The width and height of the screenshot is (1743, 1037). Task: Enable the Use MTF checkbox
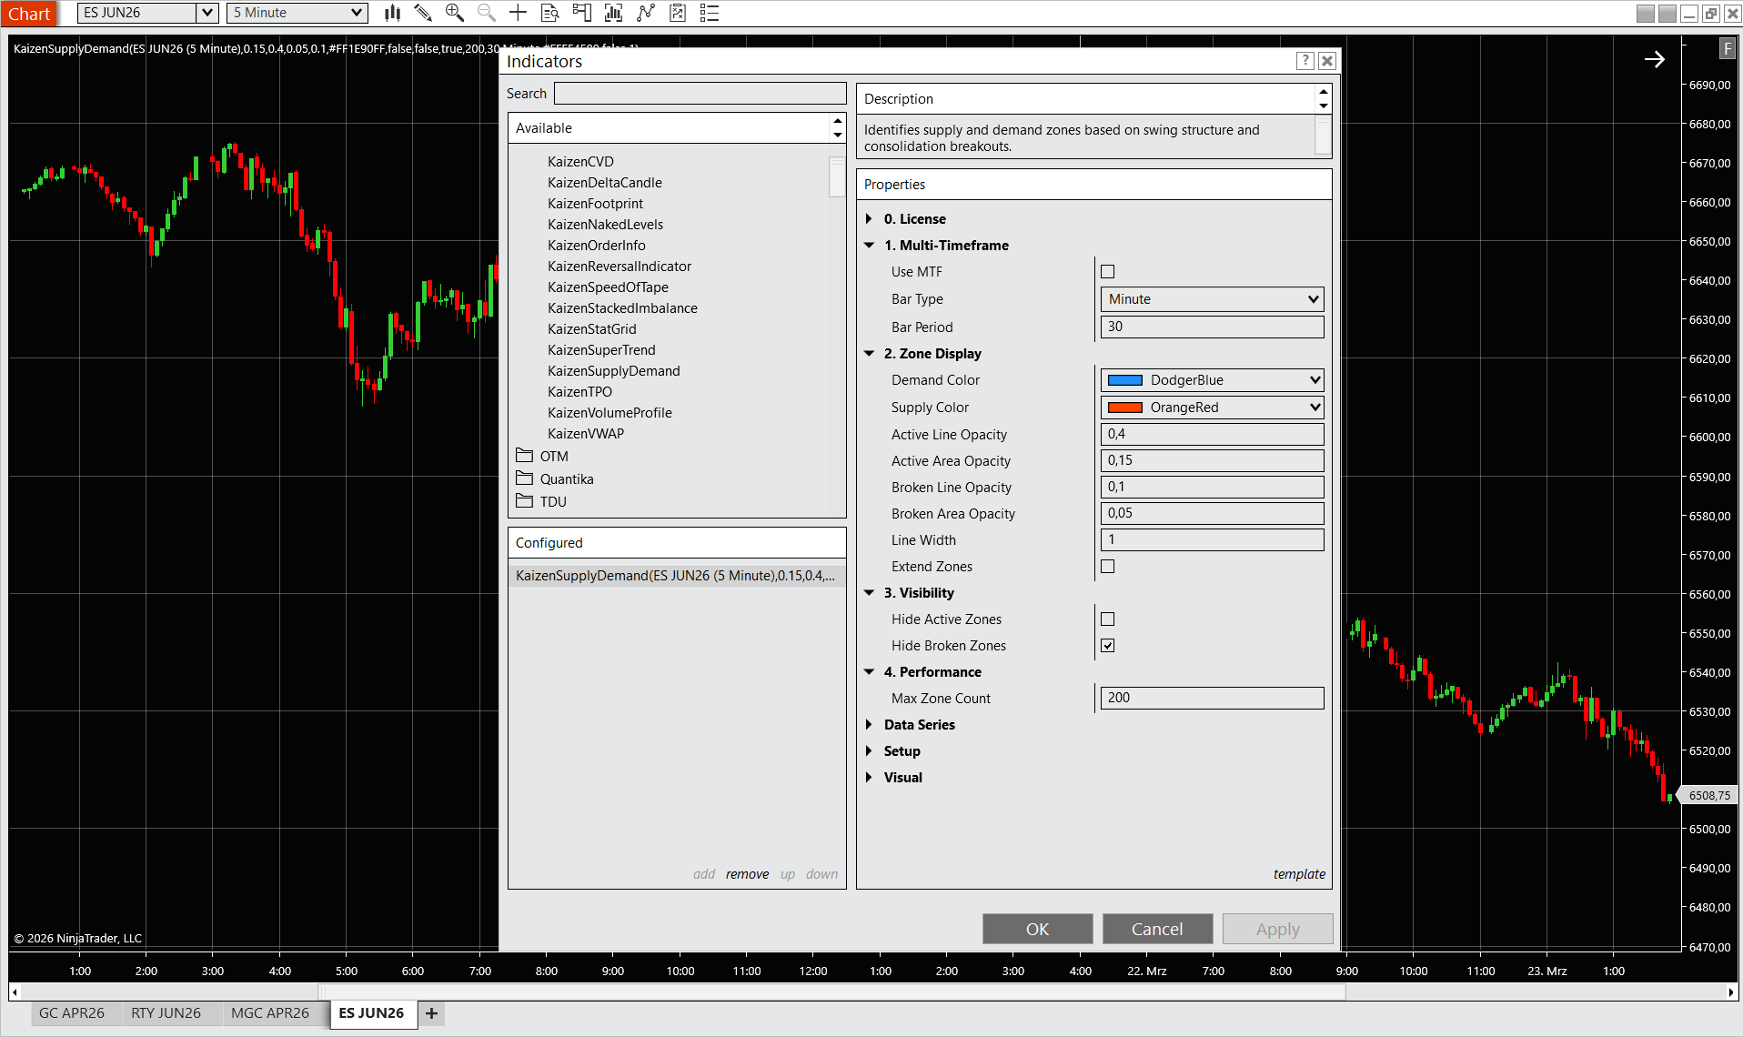1107,272
